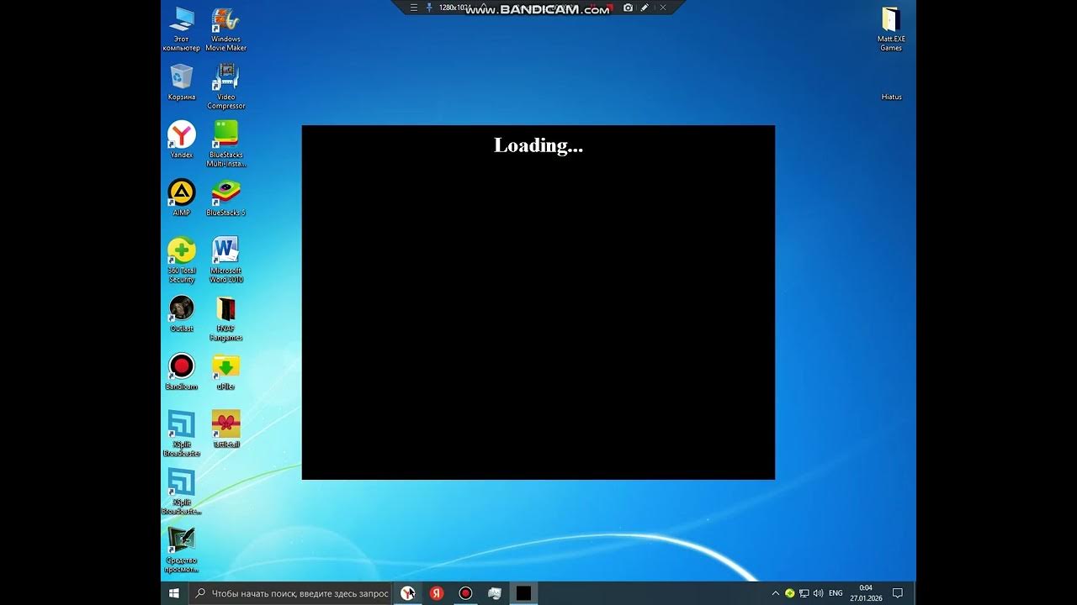Select the BlueStacks 5 desktop shortcut
This screenshot has width=1077, height=605.
[x=225, y=194]
